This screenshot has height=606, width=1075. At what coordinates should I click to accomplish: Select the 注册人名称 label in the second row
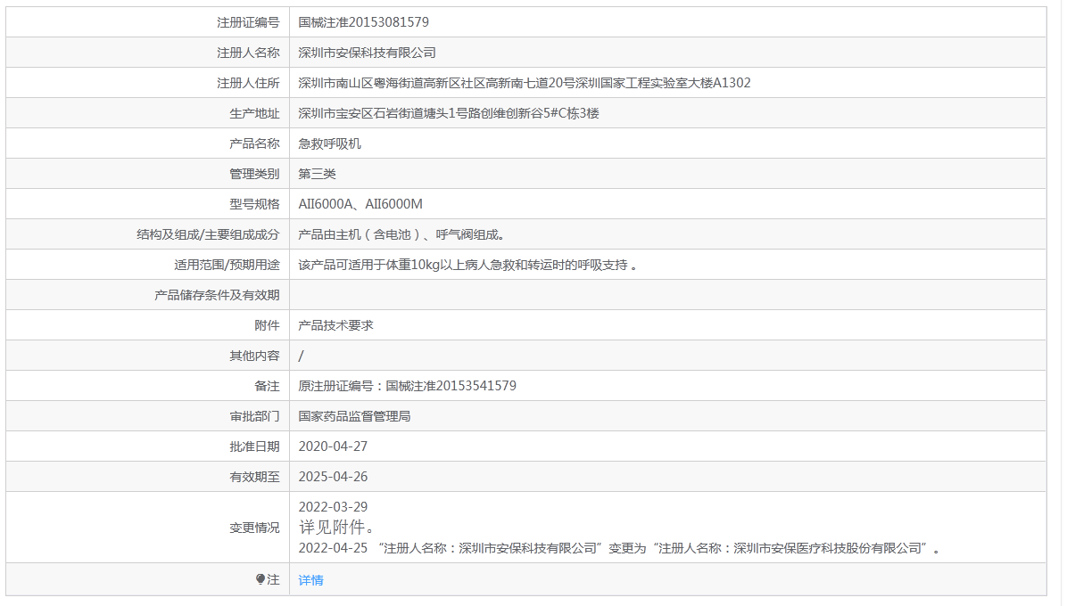tap(248, 53)
